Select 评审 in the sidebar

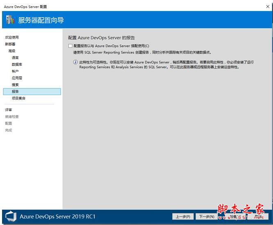[x=8, y=110]
